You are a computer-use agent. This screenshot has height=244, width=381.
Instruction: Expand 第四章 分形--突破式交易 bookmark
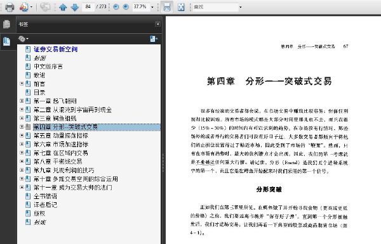22,127
